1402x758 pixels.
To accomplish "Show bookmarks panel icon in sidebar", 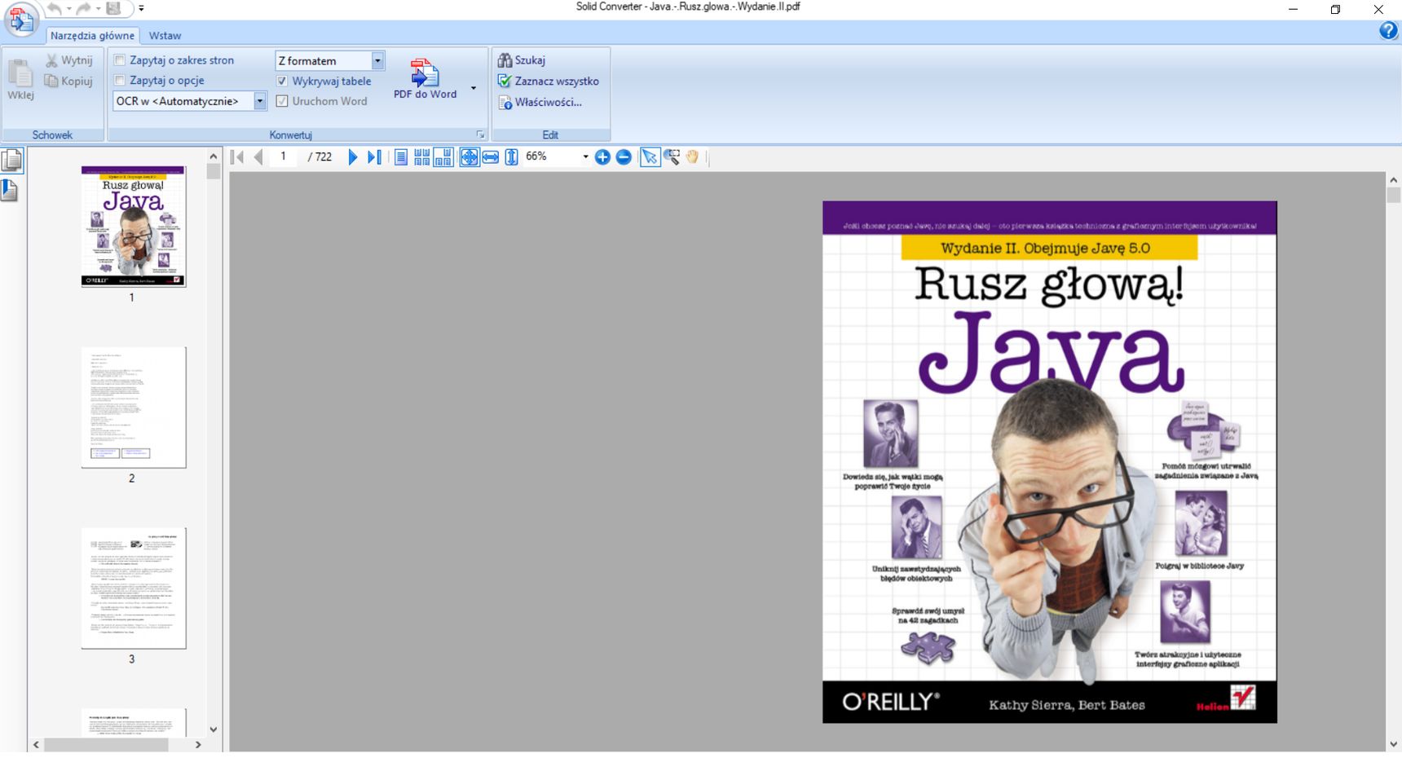I will click(10, 191).
